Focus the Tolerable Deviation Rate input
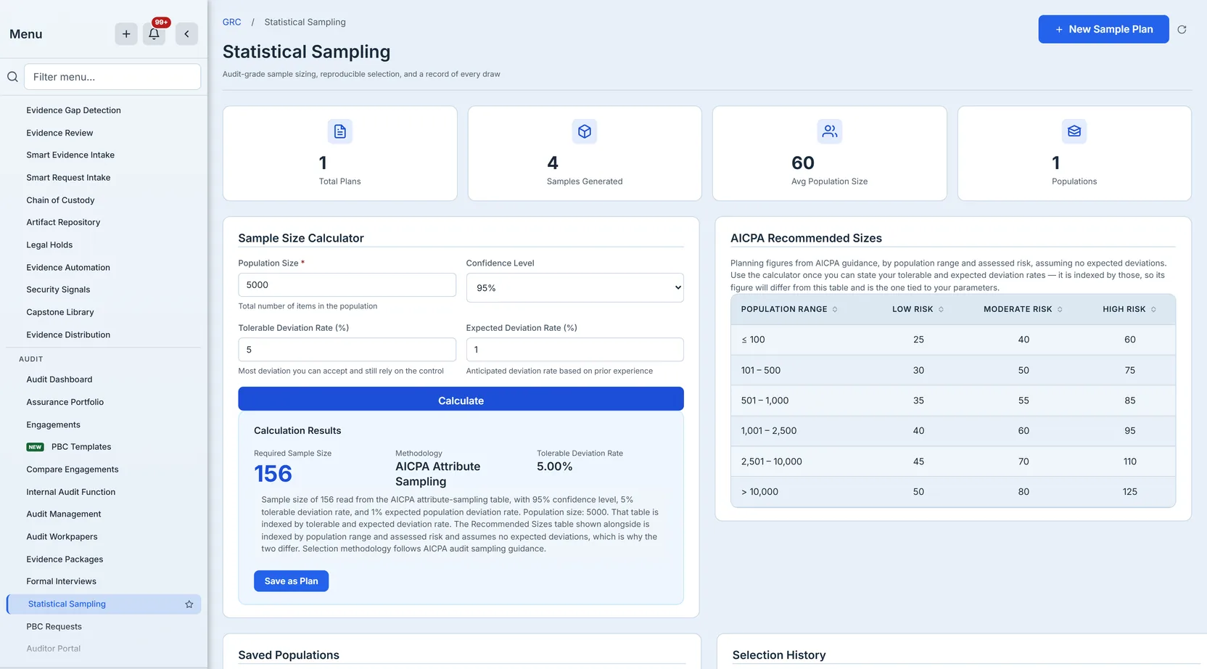Viewport: 1207px width, 669px height. pos(347,350)
